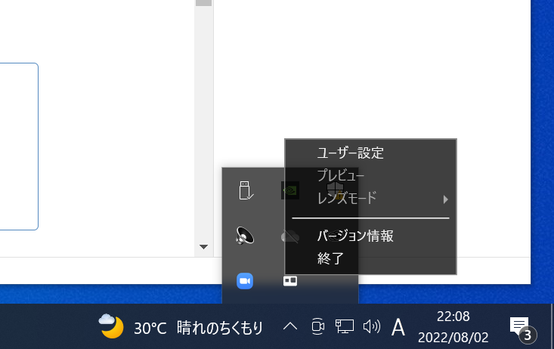Image resolution: width=554 pixels, height=349 pixels.
Task: Click the 晴れのちくもり weather text
Action: point(220,328)
